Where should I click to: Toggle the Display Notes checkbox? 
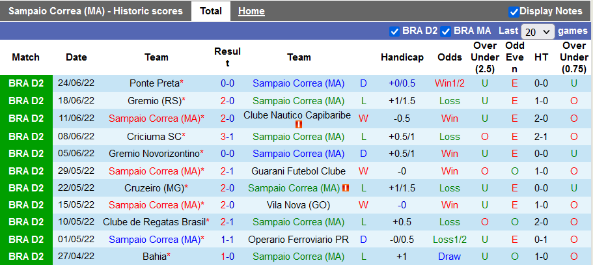coord(514,12)
